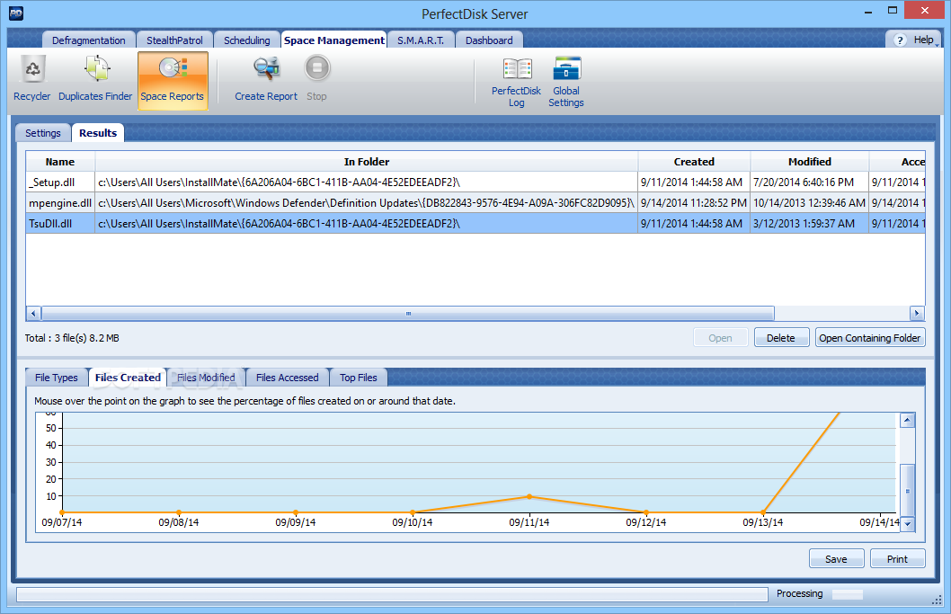951x614 pixels.
Task: Click modified date 7/20/2014 6:40:16 PM
Action: point(810,182)
